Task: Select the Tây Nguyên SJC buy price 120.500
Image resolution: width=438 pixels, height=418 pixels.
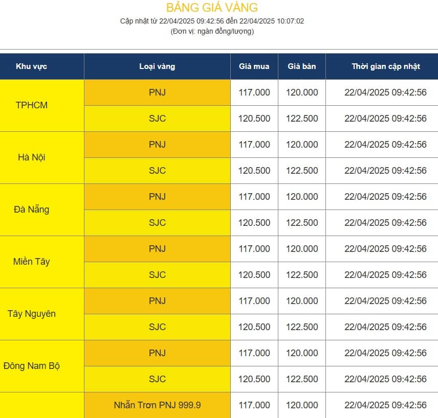Action: (254, 327)
